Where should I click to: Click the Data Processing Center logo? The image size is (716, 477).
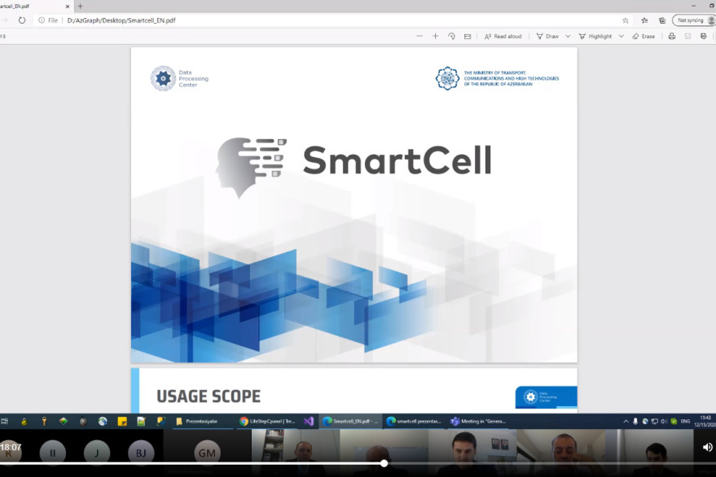(x=179, y=78)
